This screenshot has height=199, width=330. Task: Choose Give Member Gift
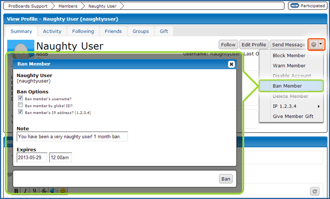click(291, 116)
